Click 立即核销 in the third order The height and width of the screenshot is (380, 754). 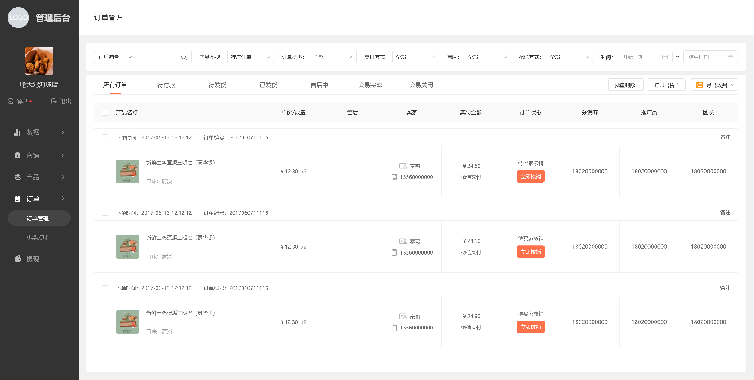click(x=530, y=327)
